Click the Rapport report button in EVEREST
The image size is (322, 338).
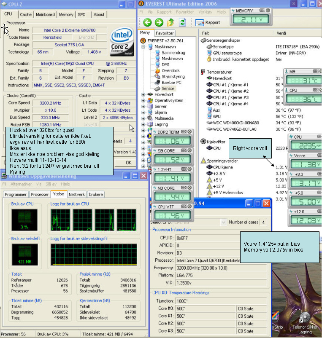208,22
